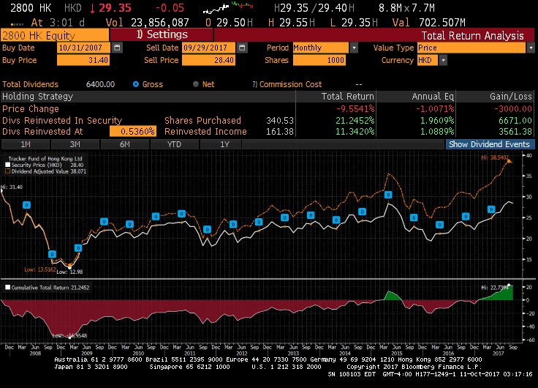
Task: Click the Buy Date field 10/31/2007
Action: [83, 48]
